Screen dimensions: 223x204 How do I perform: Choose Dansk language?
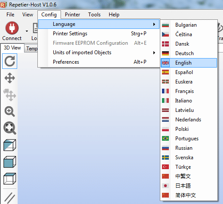[x=189, y=44]
